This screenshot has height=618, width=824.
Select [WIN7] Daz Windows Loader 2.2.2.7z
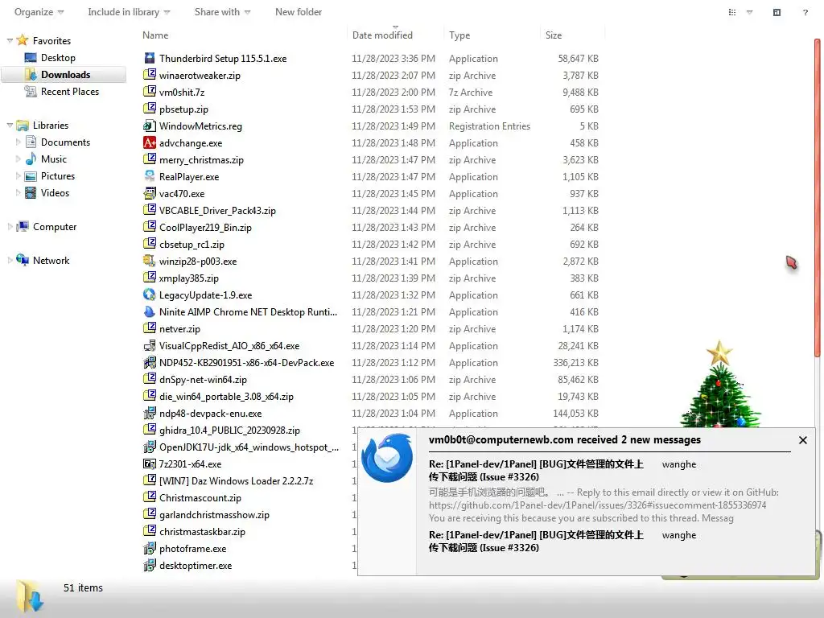point(236,481)
